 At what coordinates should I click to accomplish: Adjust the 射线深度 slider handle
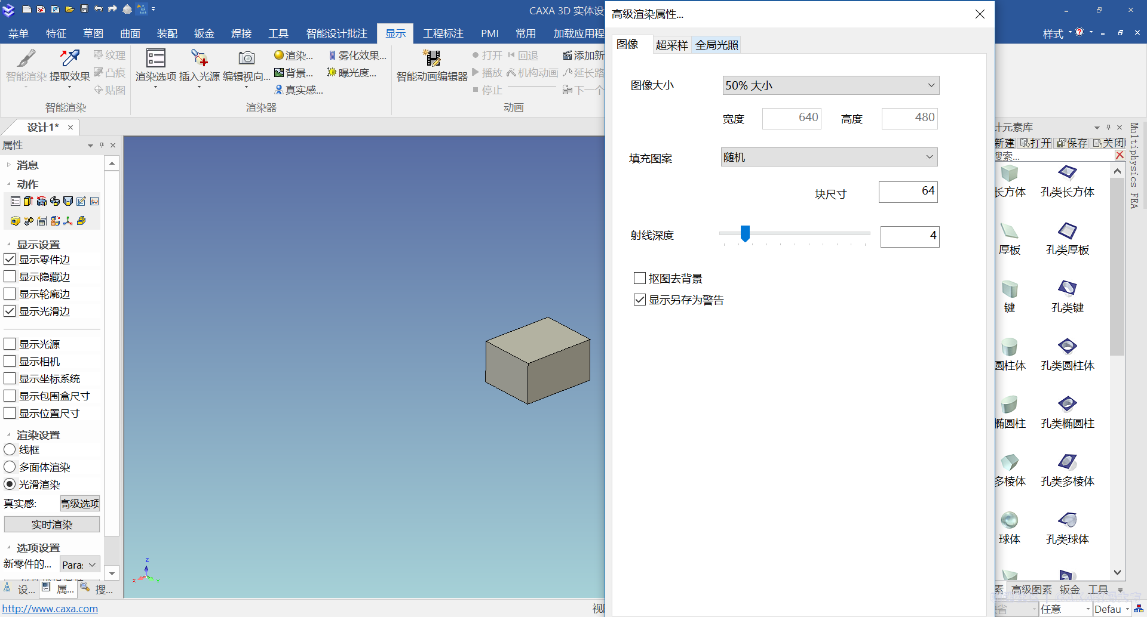point(745,233)
